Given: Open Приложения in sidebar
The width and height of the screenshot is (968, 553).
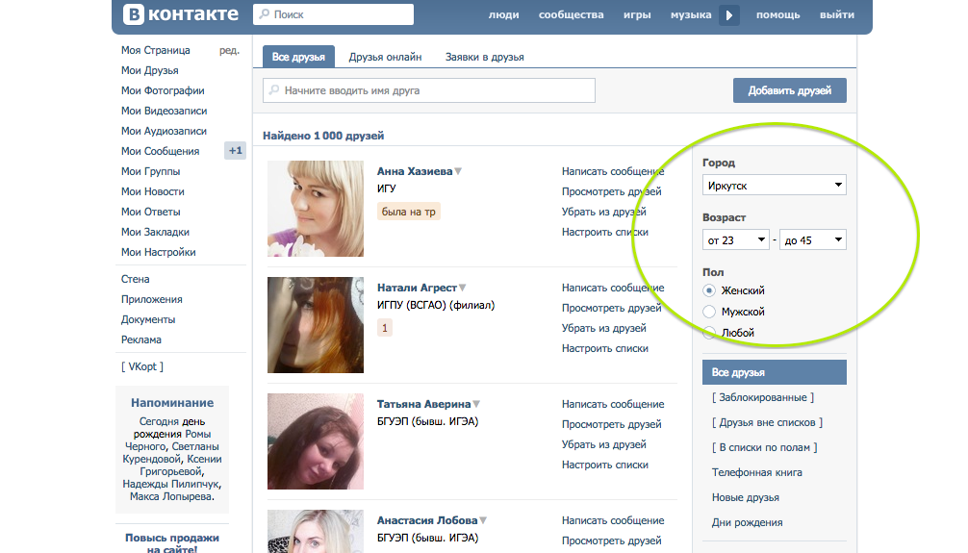Looking at the screenshot, I should click(x=152, y=299).
